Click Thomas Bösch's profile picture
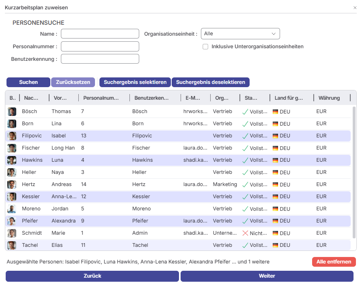This screenshot has height=289, width=360. click(x=12, y=111)
